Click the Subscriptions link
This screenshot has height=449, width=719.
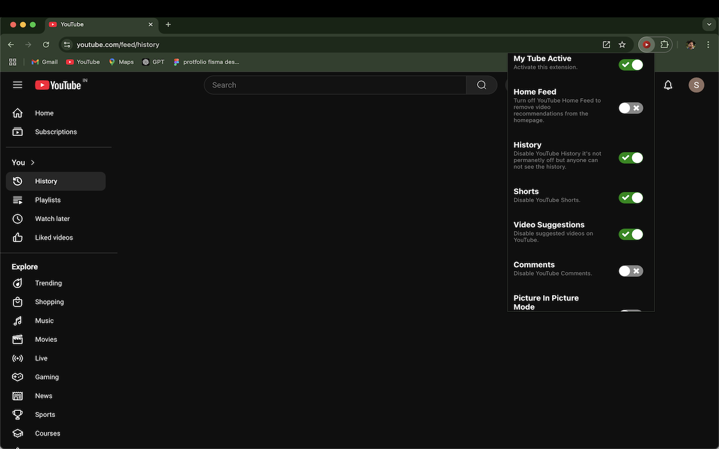pos(56,131)
